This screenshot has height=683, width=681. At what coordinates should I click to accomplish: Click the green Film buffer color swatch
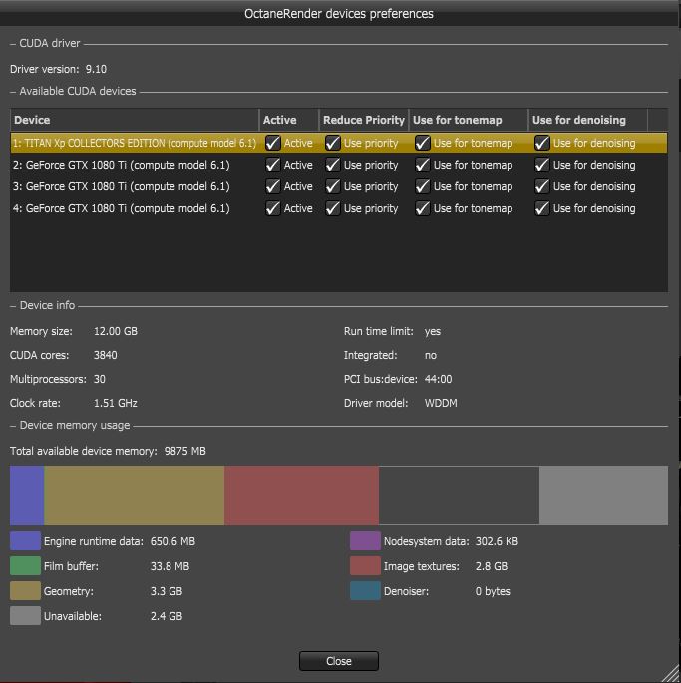[x=25, y=565]
